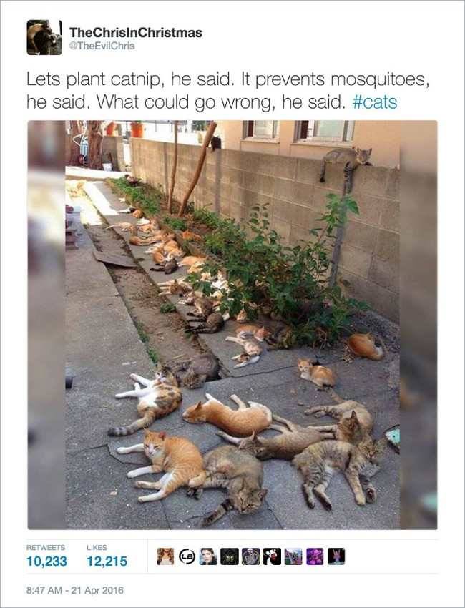The width and height of the screenshot is (465, 608).
Task: Open the first liker avatar with blonde woman
Action: [165, 556]
